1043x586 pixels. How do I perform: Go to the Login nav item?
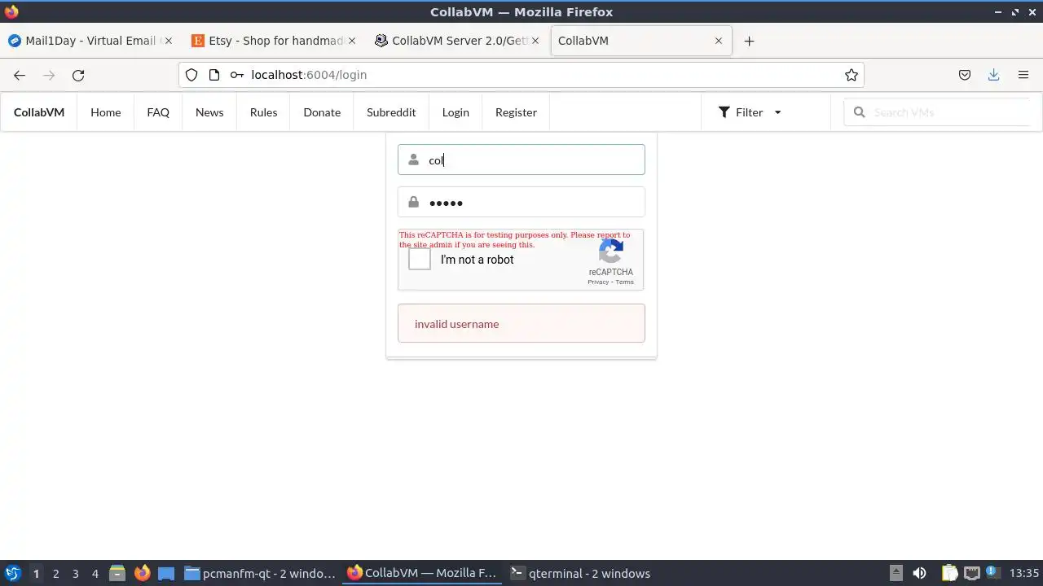455,112
